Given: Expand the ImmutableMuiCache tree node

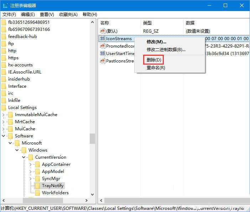Looking at the screenshot, I should click(3, 115).
